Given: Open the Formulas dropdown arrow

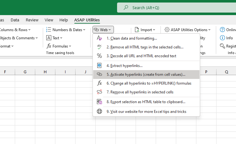Looking at the screenshot, I should [70, 46].
